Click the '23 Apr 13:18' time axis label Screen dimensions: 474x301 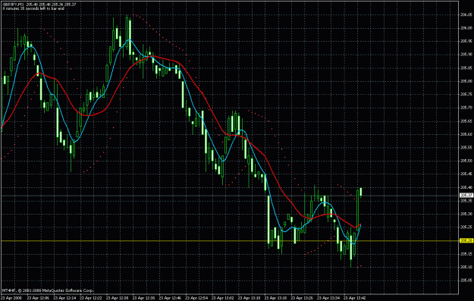275,298
